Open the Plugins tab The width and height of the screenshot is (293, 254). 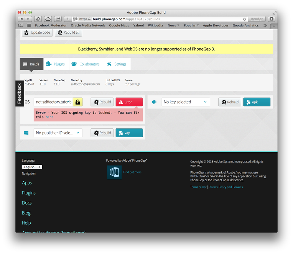(x=56, y=64)
